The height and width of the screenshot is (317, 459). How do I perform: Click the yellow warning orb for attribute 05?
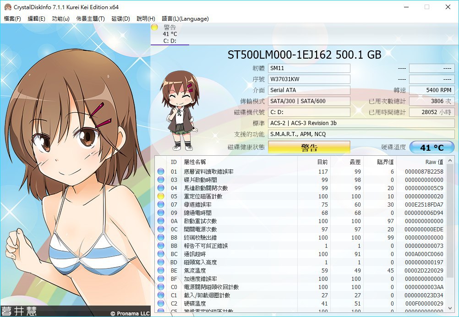(x=161, y=197)
